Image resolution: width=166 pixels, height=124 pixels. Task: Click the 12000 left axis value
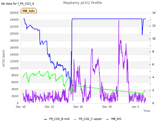[x=14, y=61]
